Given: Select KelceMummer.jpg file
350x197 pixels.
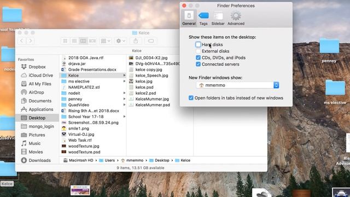Looking at the screenshot, I should click(x=152, y=99).
